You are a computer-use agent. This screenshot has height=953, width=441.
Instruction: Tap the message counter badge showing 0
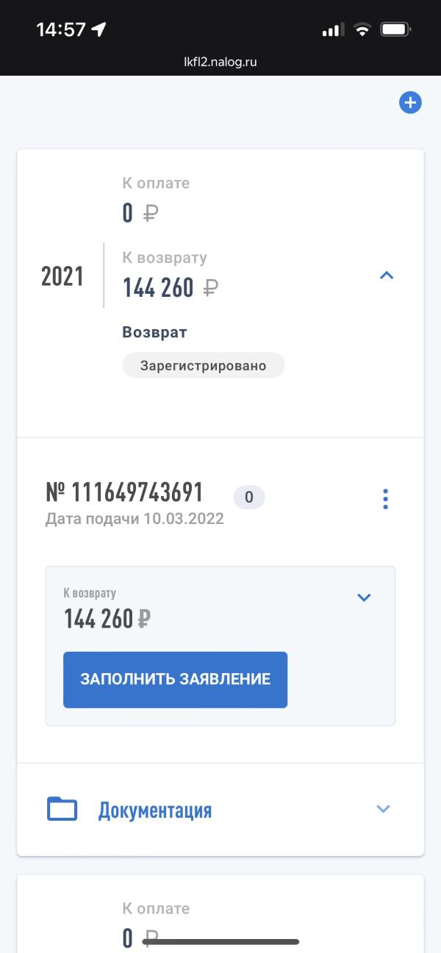249,497
